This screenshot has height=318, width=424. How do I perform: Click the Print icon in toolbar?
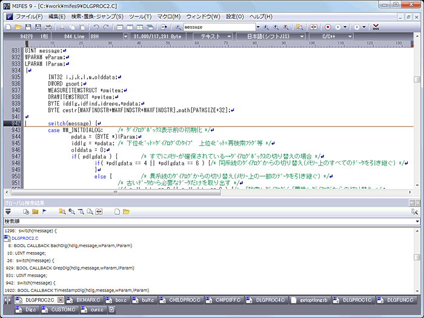tap(48, 27)
